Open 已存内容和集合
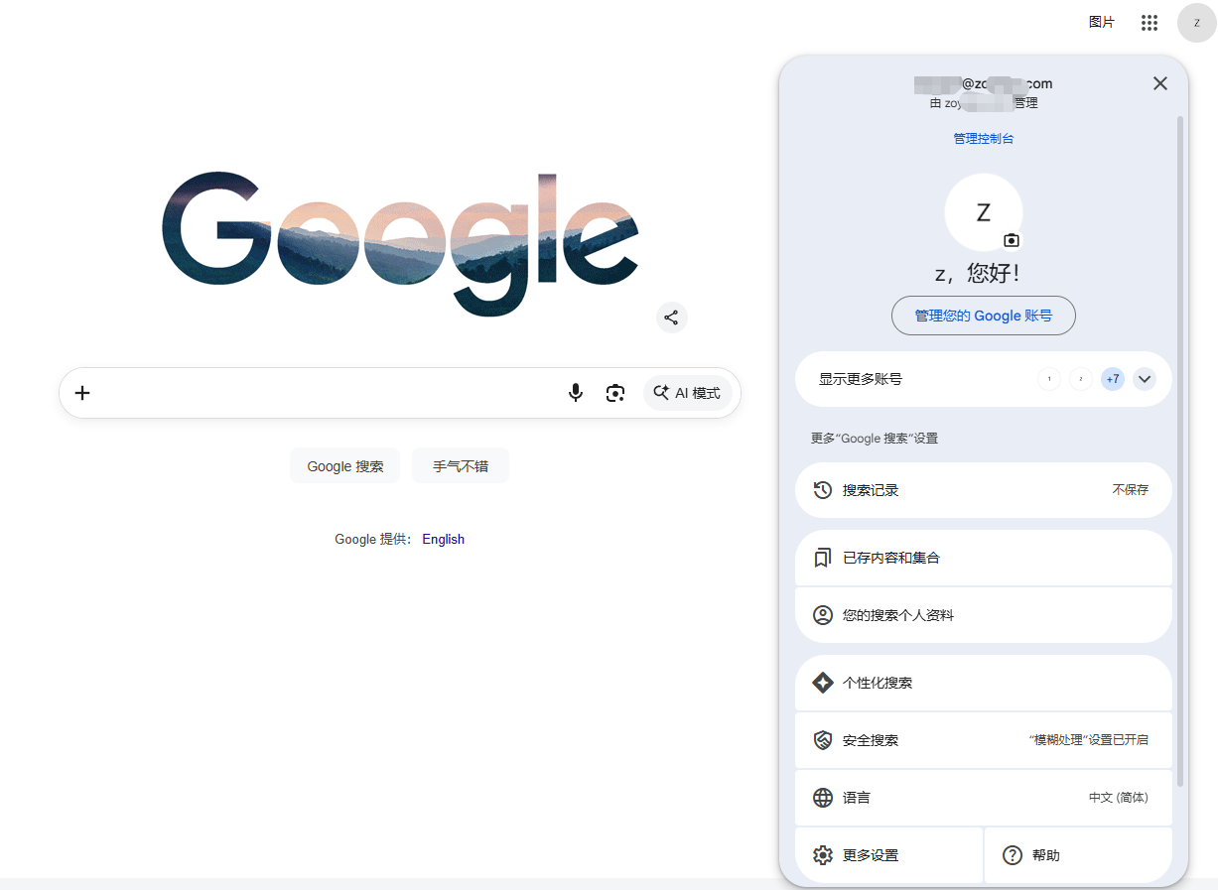 [984, 558]
